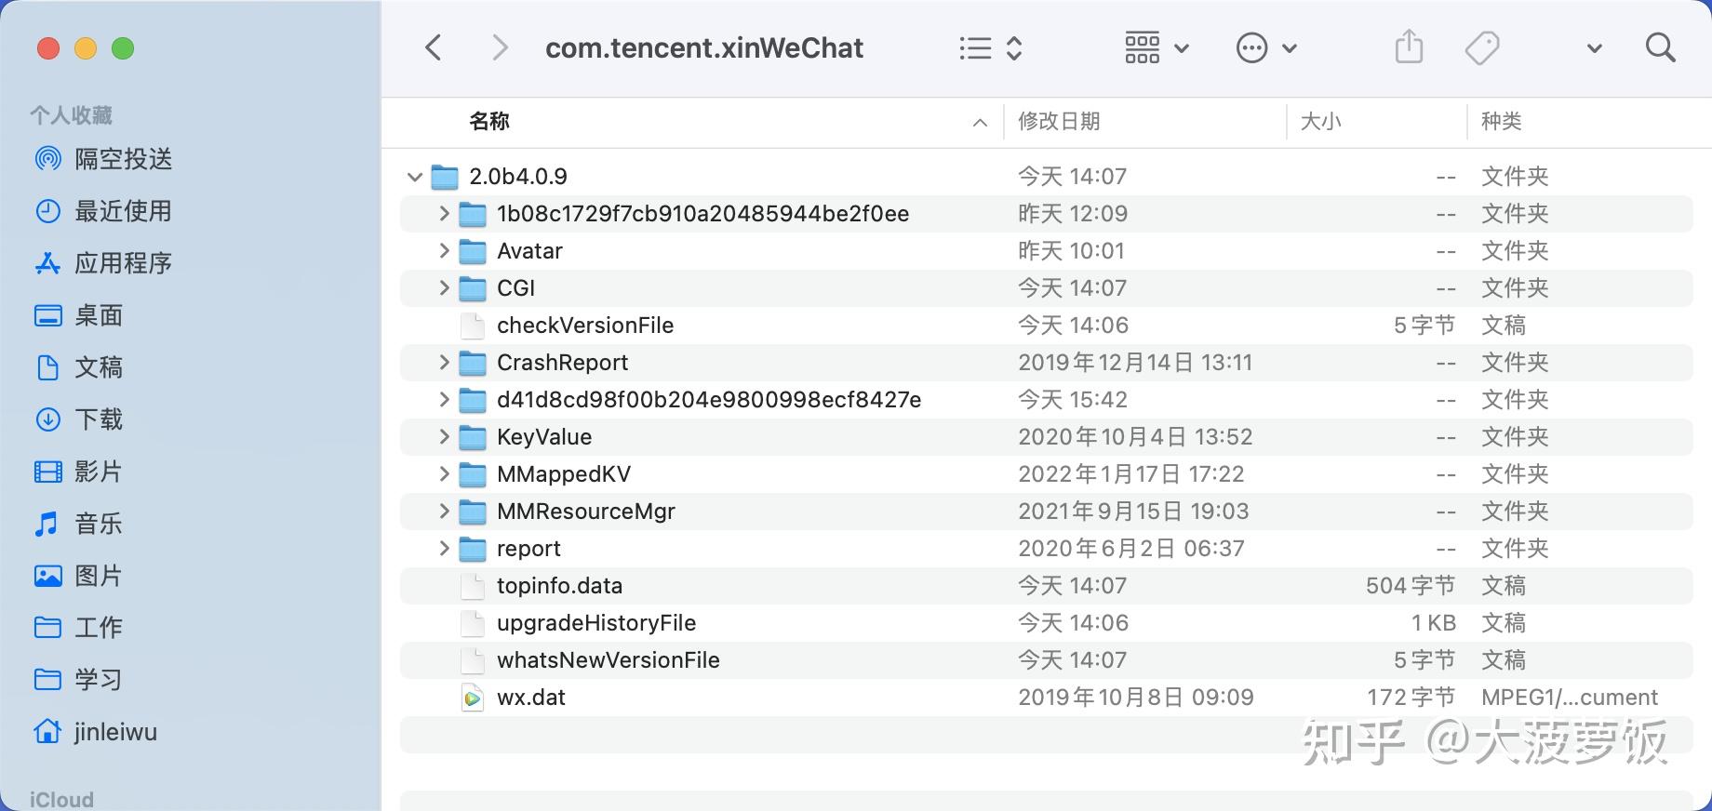Expand the MMappedKV folder
The width and height of the screenshot is (1712, 811).
(x=445, y=474)
